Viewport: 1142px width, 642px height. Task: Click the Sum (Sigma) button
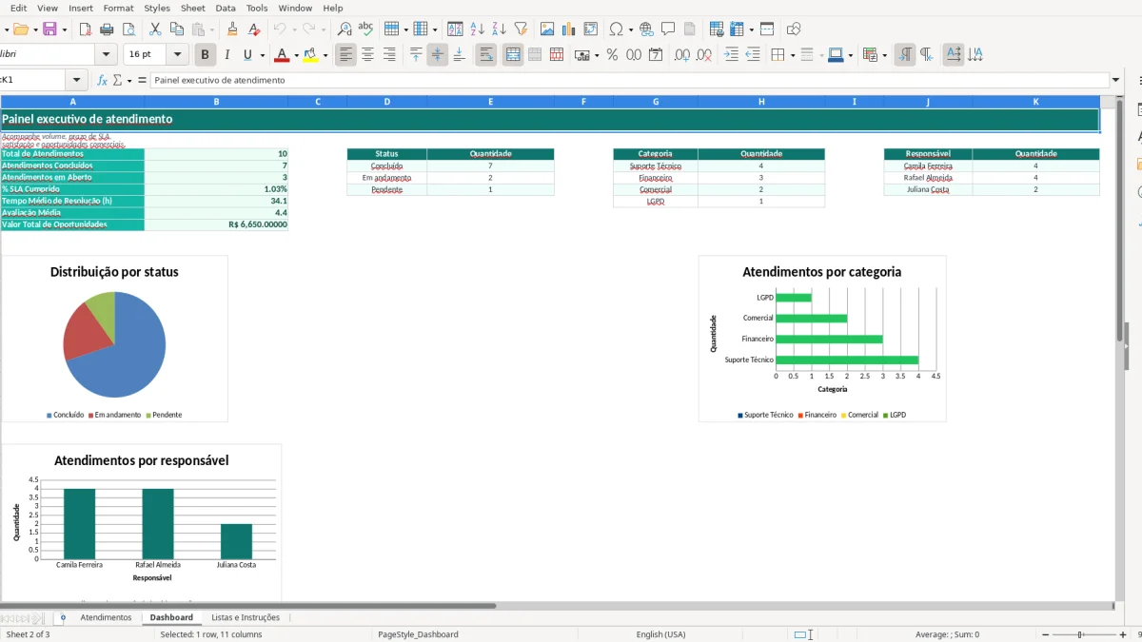coord(118,80)
